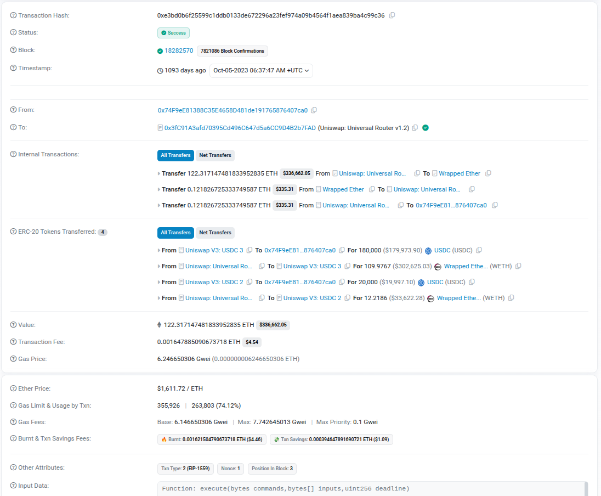
Task: Click the Timestamp help question icon
Action: click(x=13, y=68)
